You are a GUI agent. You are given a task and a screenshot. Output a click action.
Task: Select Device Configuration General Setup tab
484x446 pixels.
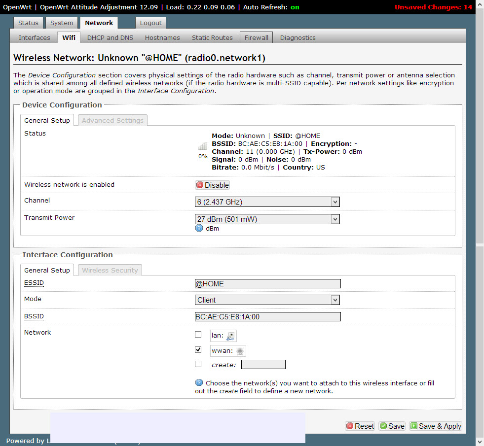click(x=47, y=121)
